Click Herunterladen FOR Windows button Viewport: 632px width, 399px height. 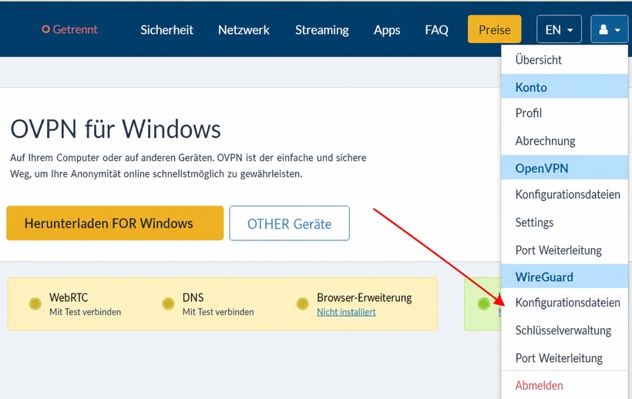point(115,223)
